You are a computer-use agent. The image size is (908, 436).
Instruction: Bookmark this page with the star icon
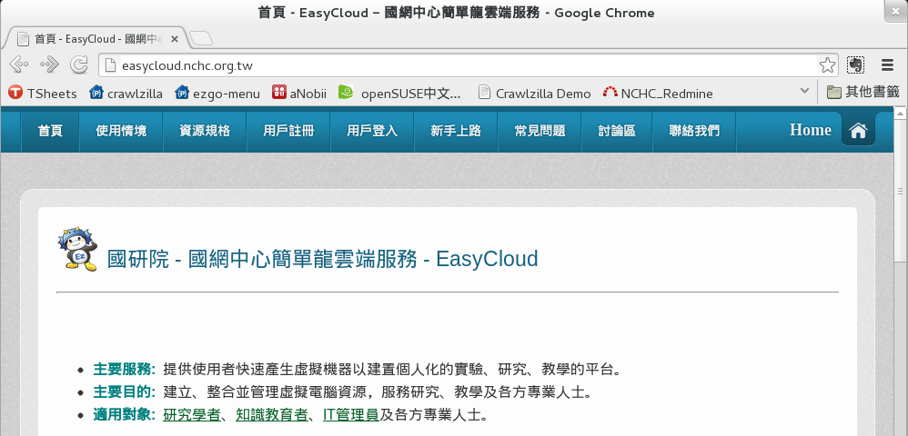tap(828, 64)
